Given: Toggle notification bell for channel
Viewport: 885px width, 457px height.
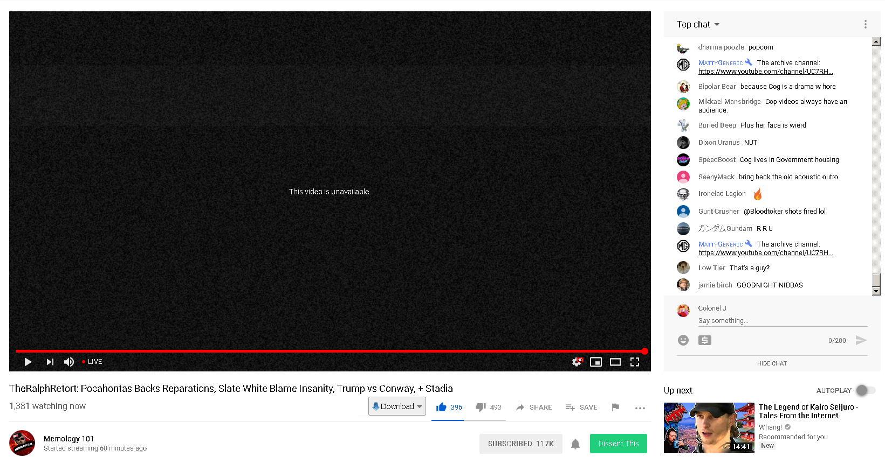Looking at the screenshot, I should tap(575, 444).
